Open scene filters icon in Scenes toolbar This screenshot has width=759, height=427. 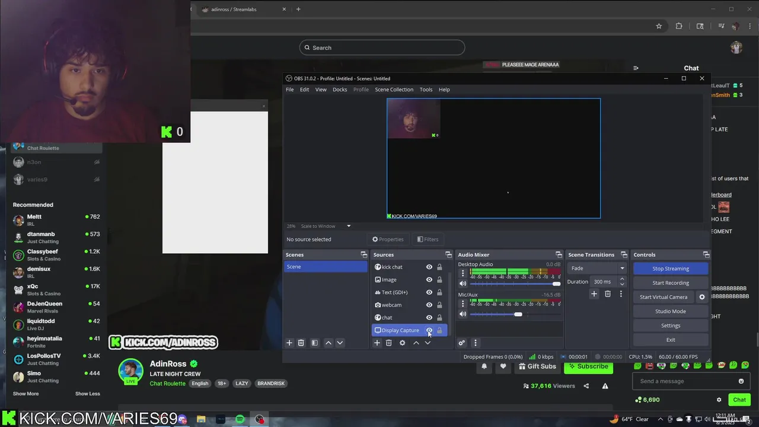pos(314,343)
